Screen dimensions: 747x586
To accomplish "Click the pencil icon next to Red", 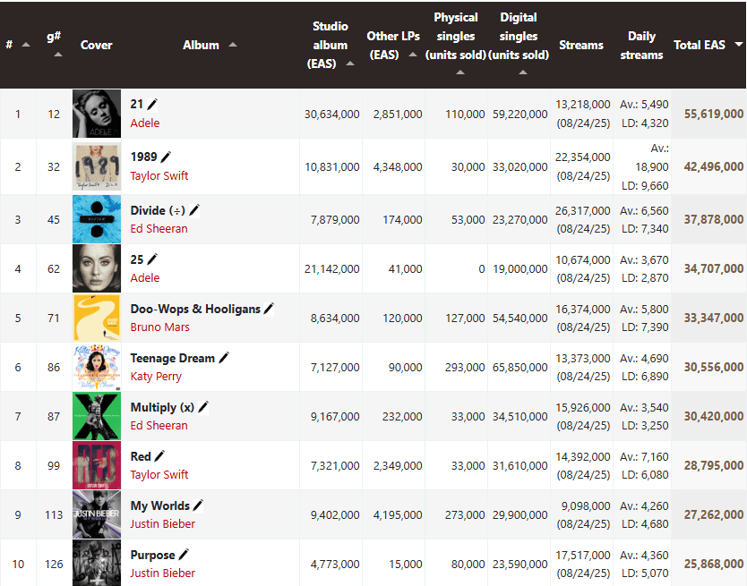I will [x=159, y=456].
